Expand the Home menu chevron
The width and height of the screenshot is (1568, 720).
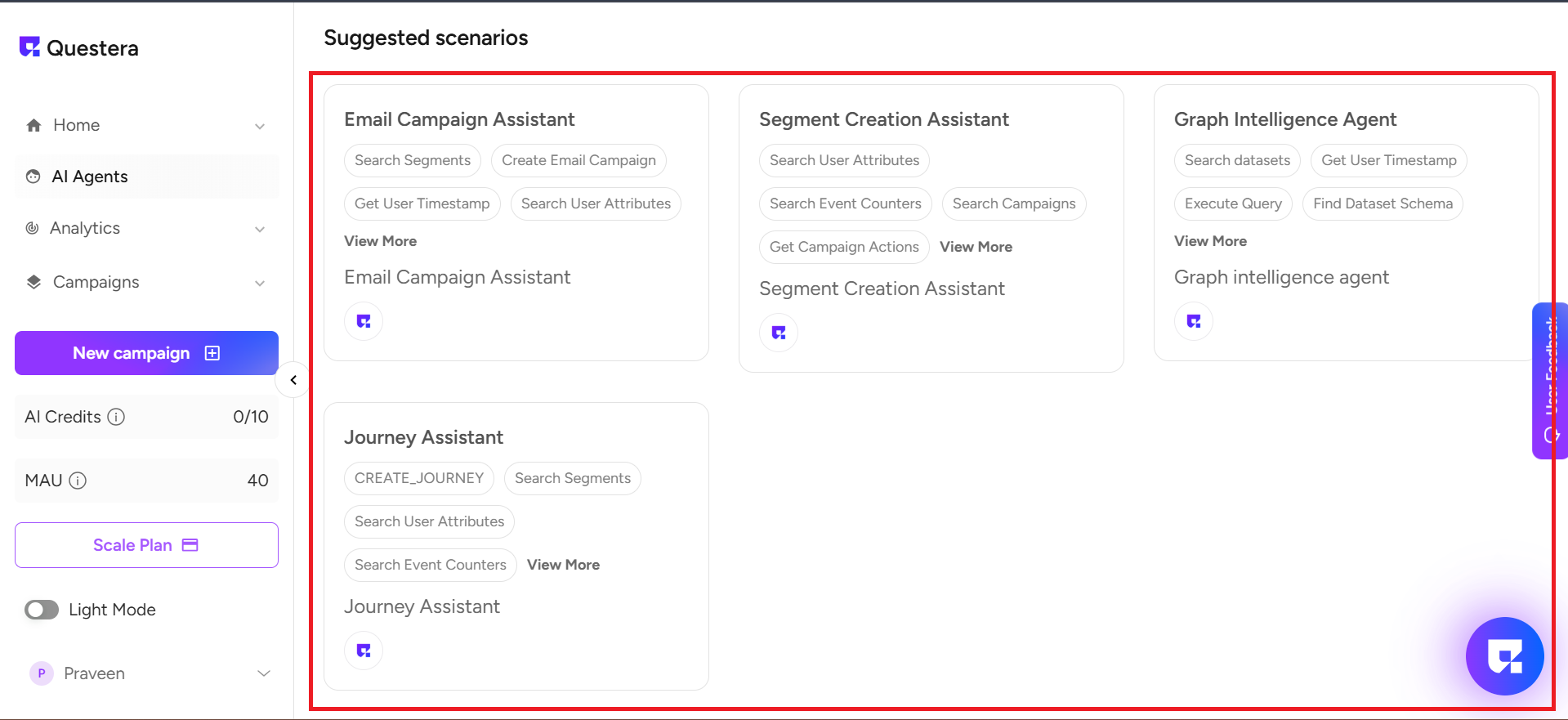click(260, 126)
